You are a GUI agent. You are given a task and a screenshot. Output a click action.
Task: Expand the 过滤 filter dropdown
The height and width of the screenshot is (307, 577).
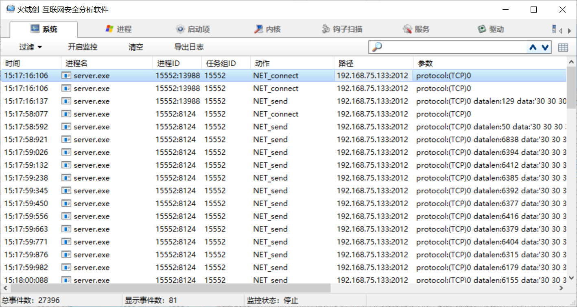tap(31, 47)
